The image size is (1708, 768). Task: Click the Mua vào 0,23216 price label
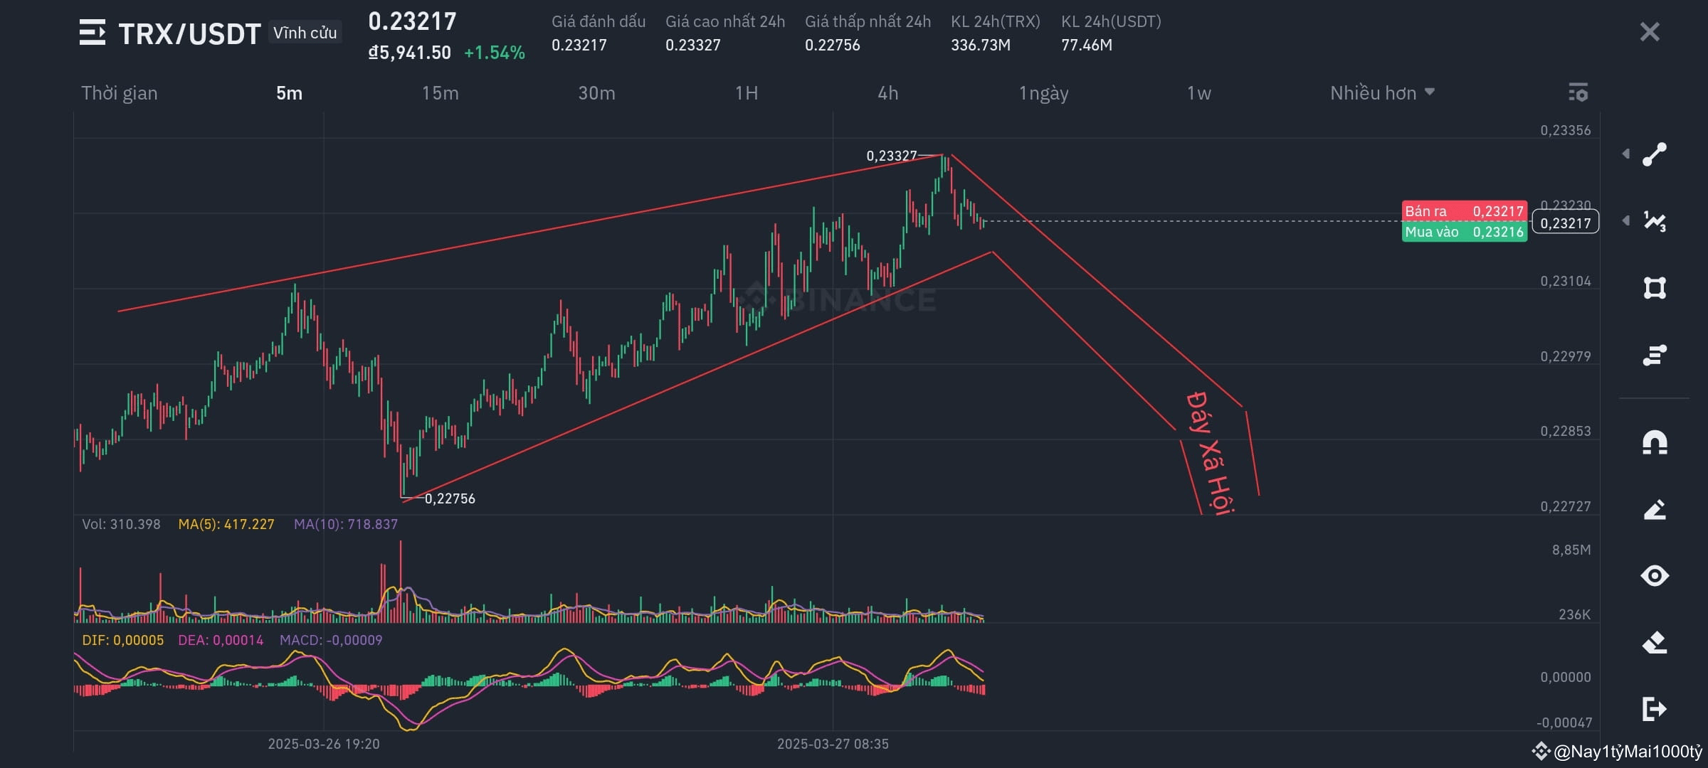coord(1464,232)
